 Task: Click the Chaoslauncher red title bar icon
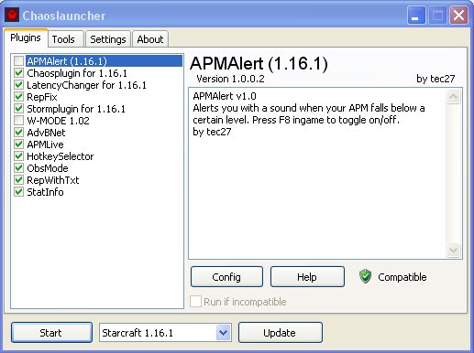[12, 15]
